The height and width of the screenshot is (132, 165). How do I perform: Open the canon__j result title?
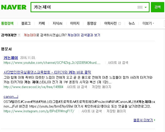tap(11, 97)
